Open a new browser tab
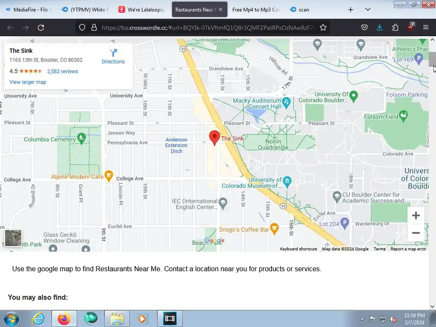 (x=351, y=10)
